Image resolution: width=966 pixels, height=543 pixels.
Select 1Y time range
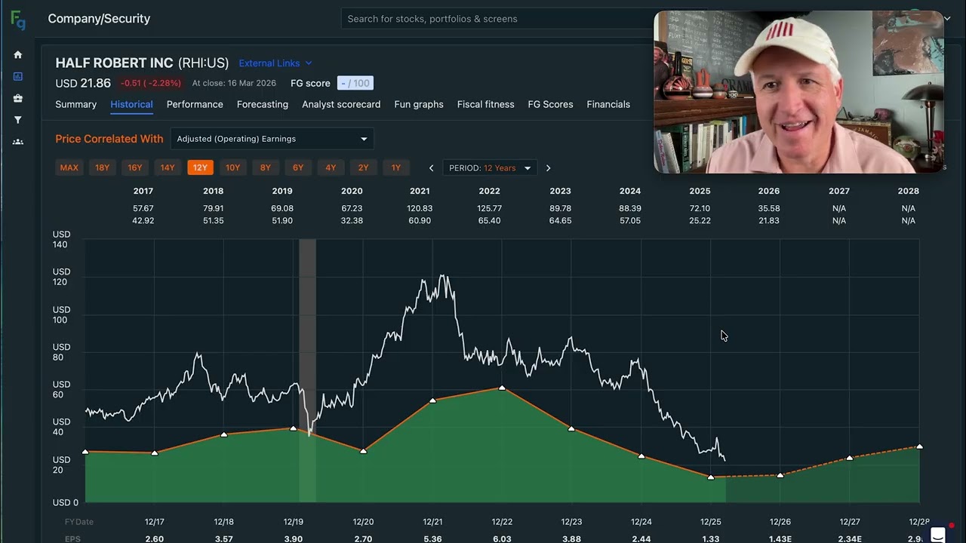click(395, 167)
